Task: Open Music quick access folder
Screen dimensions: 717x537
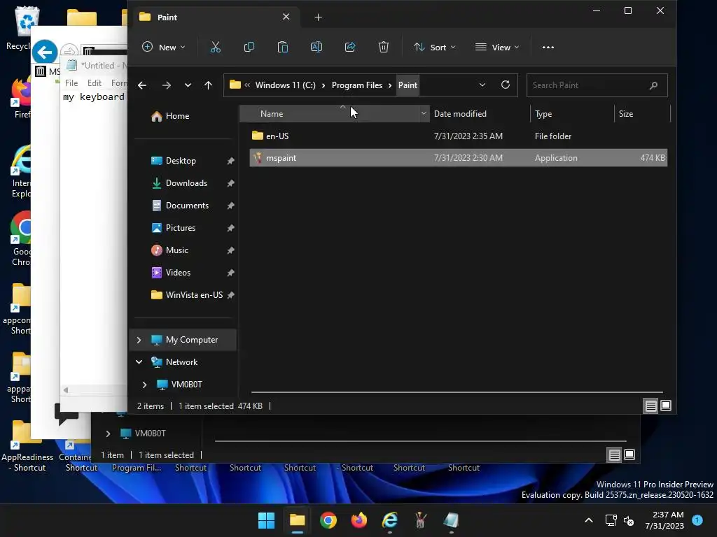Action: point(176,250)
